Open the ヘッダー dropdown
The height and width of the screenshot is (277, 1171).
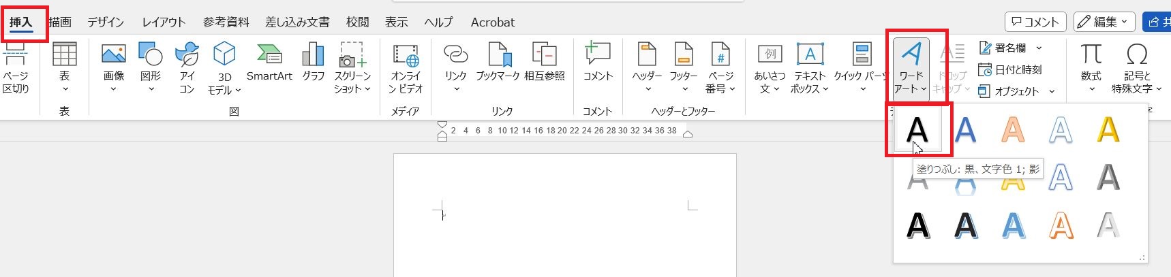(647, 89)
